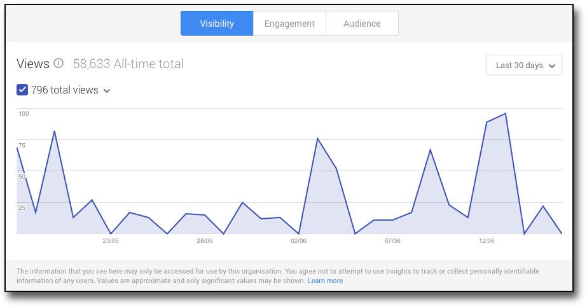587x306 pixels.
Task: Select the Audience tab
Action: coord(362,24)
